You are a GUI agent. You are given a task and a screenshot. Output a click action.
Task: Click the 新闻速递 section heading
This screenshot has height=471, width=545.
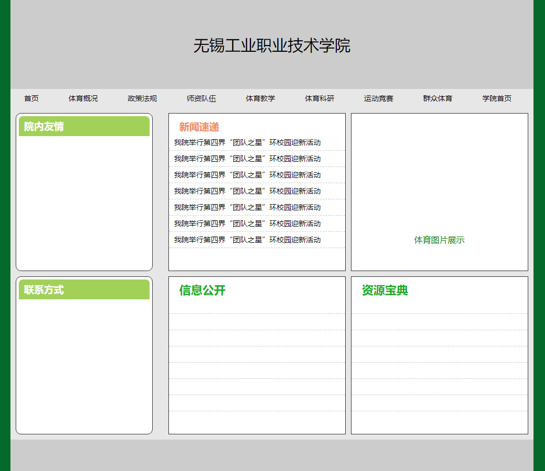[199, 127]
